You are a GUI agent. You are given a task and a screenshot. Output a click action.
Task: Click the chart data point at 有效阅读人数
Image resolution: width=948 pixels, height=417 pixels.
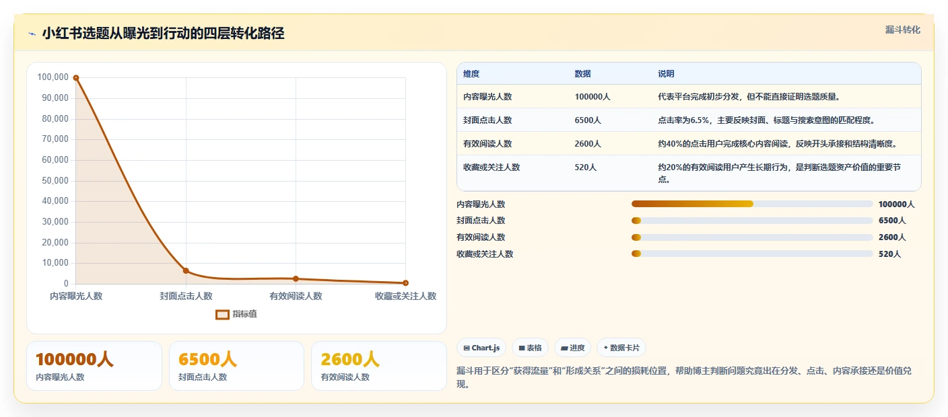[x=296, y=278]
